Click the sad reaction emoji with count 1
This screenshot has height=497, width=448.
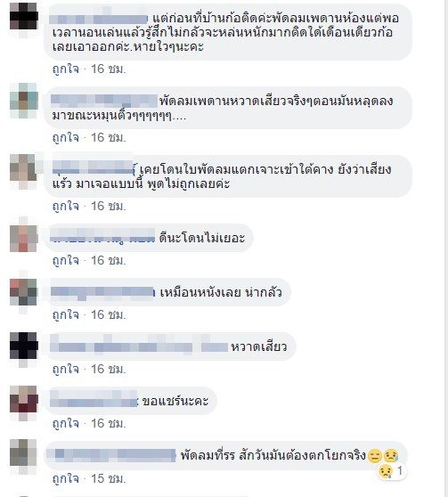[x=391, y=471]
